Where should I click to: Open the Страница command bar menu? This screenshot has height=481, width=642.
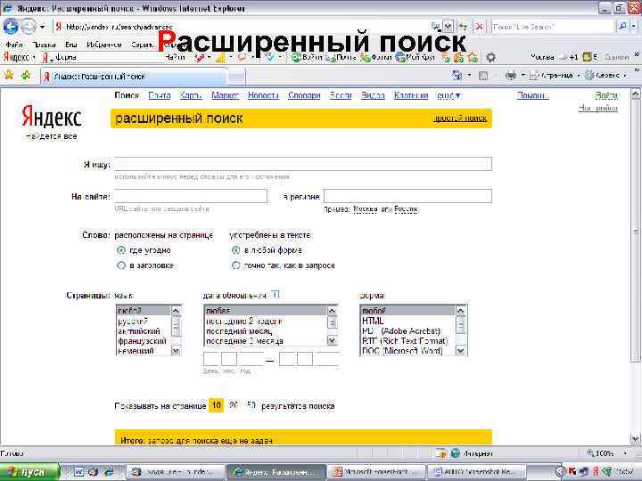[556, 76]
